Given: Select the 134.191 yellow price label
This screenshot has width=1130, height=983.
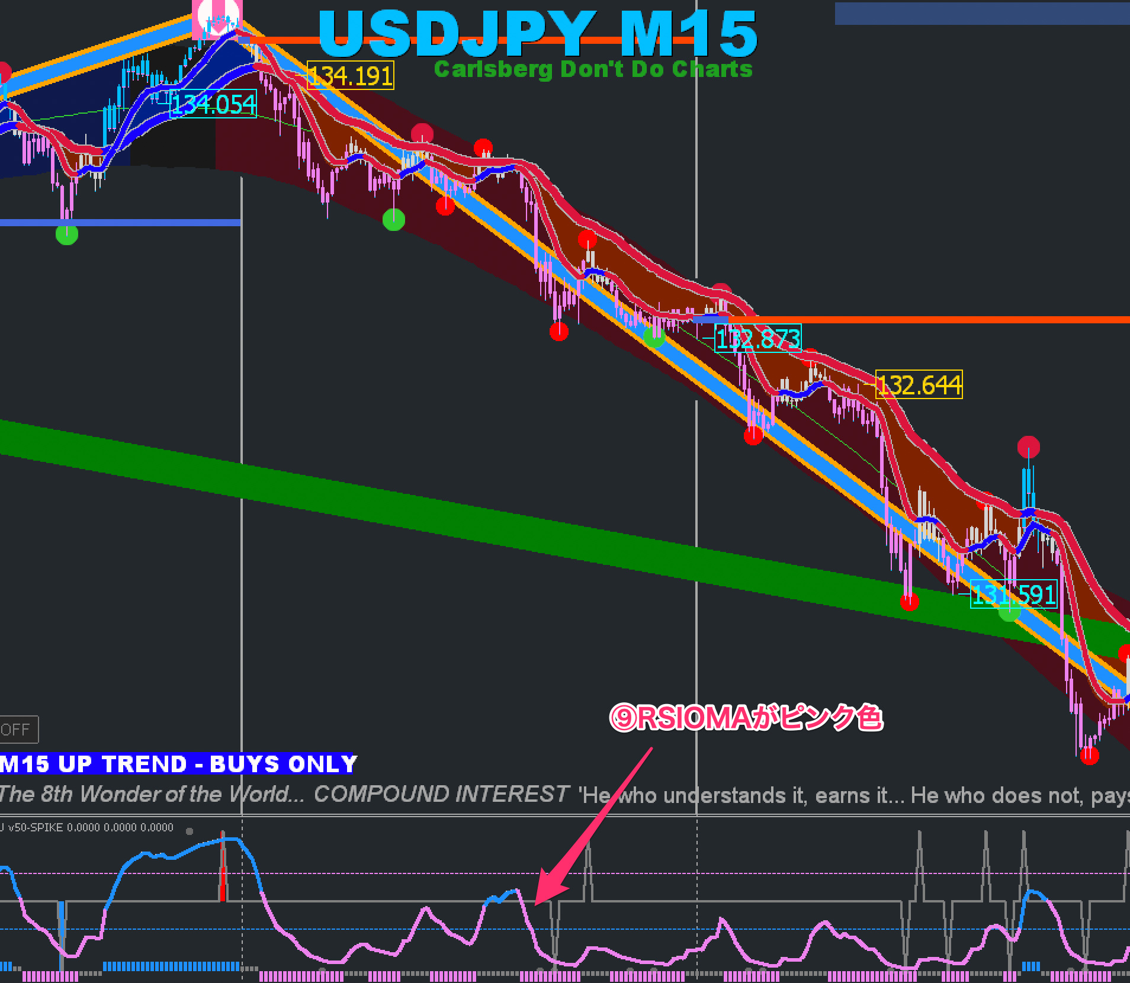Looking at the screenshot, I should (351, 76).
